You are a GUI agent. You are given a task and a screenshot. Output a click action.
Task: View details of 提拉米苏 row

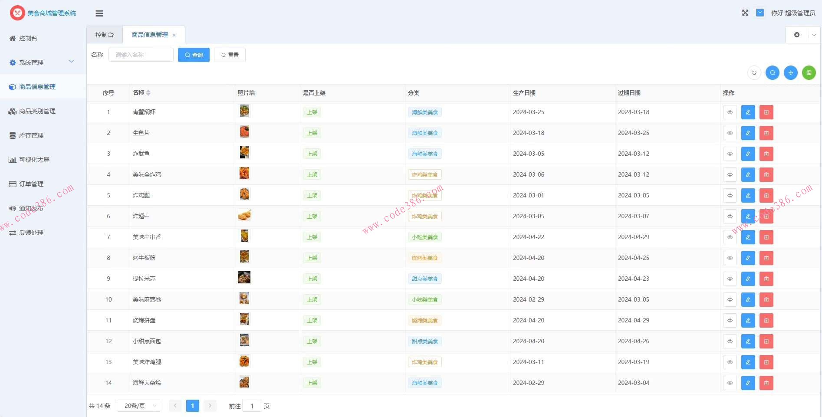pyautogui.click(x=730, y=279)
